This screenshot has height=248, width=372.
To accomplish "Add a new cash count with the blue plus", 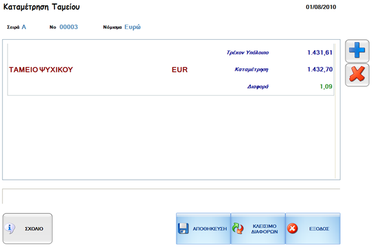I will click(357, 51).
